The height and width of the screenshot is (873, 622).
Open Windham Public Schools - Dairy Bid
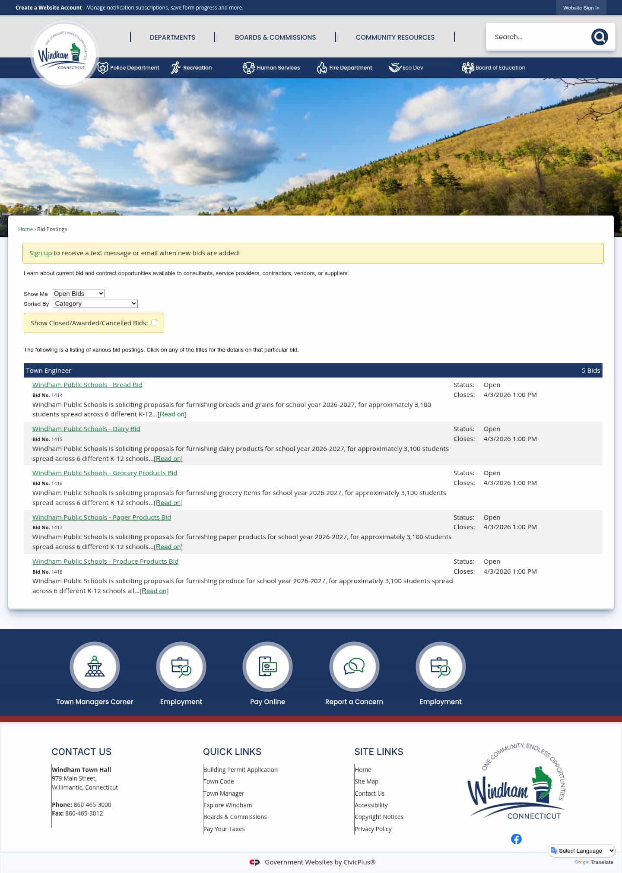[x=86, y=429]
